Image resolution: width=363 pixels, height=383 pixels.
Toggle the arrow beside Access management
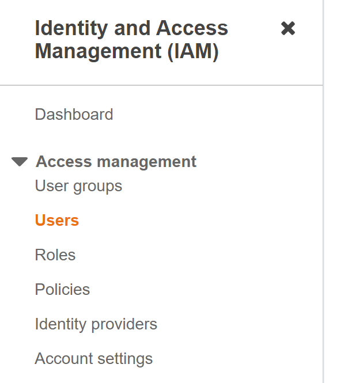[20, 162]
